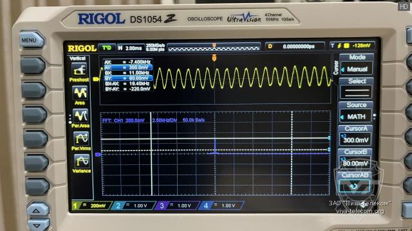Click the D 0.00000000ps delay readout
The image size is (412, 231).
[x=295, y=47]
